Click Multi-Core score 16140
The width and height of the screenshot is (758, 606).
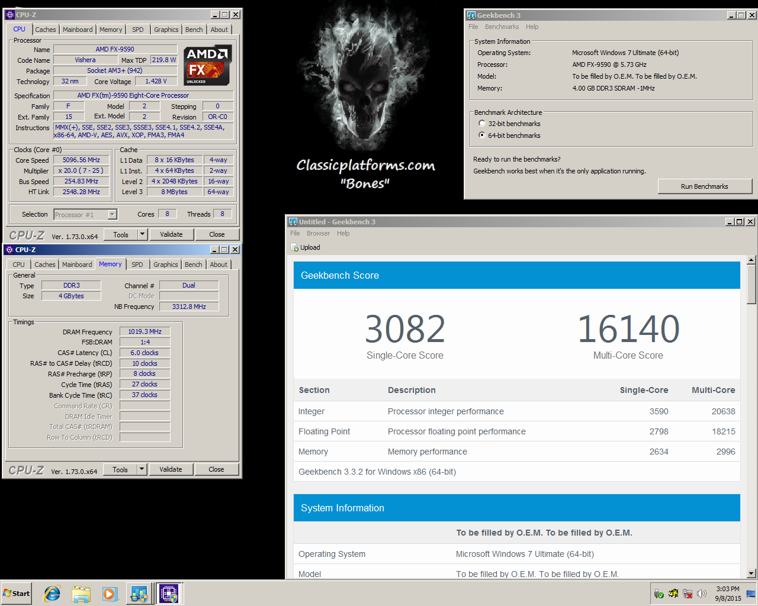pyautogui.click(x=628, y=329)
